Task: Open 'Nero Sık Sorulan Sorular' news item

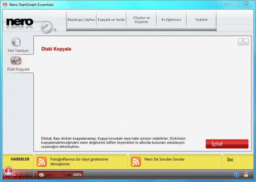Action: (x=164, y=159)
